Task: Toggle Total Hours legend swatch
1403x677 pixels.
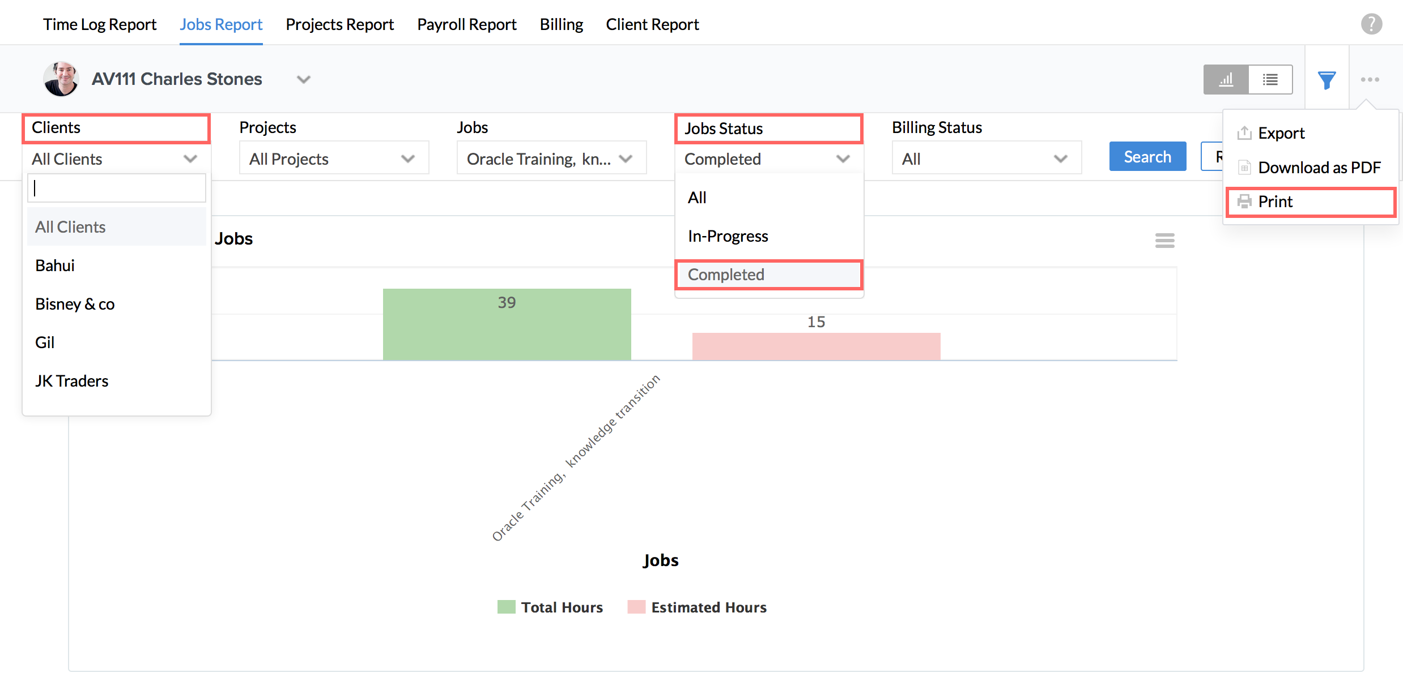Action: pos(506,607)
